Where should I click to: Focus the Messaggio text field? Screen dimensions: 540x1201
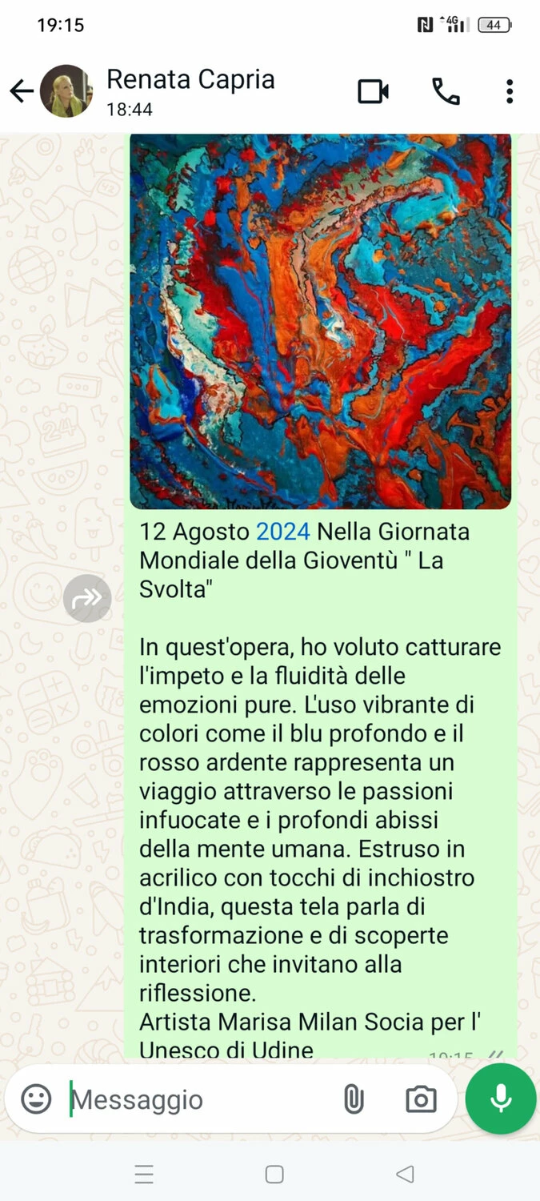pyautogui.click(x=200, y=1099)
